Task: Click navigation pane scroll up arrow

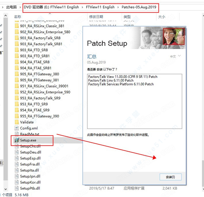Action: 5,16
